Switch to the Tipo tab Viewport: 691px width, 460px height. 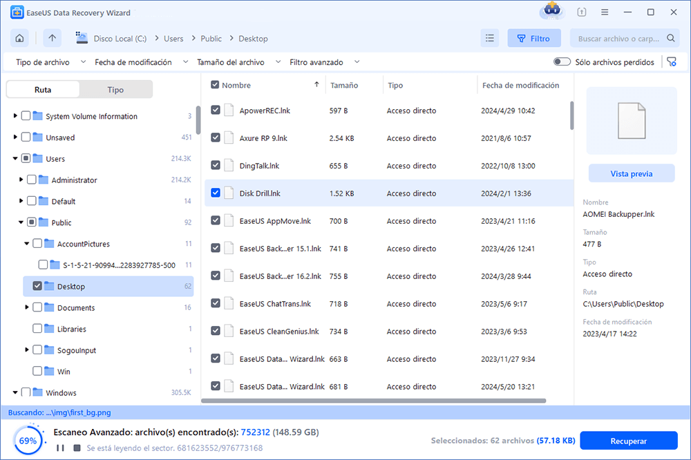point(115,90)
